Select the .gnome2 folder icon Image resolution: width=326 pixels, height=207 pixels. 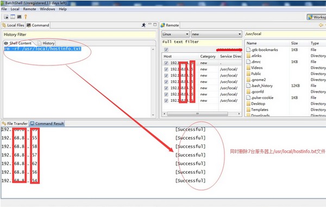coord(248,80)
